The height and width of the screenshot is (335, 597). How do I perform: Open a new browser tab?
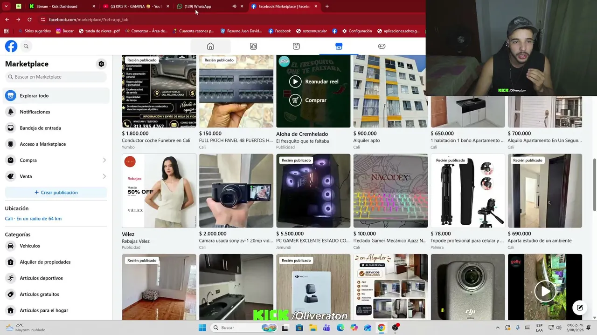(327, 7)
